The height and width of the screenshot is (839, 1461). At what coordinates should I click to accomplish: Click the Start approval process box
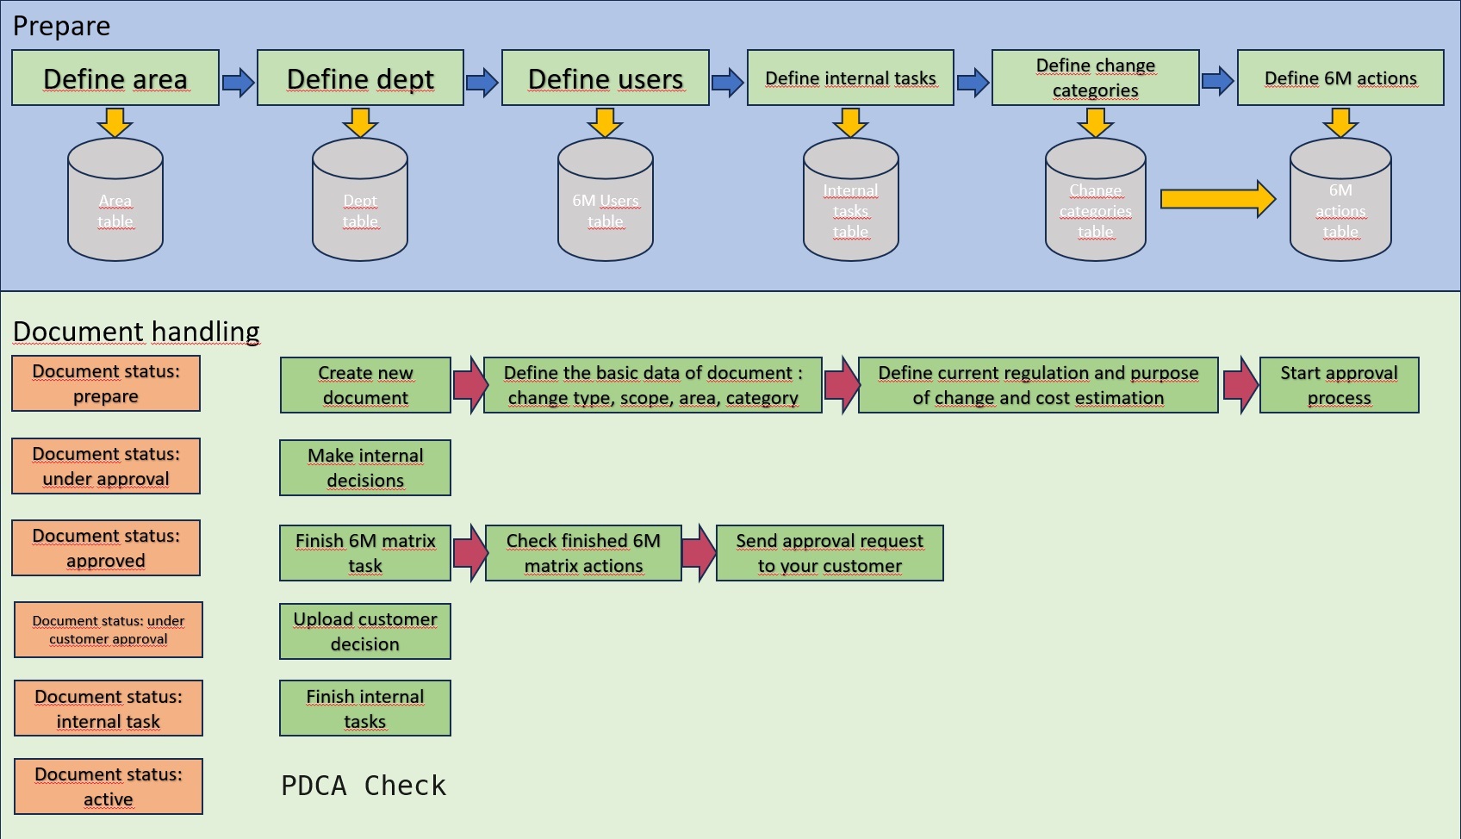[1339, 385]
